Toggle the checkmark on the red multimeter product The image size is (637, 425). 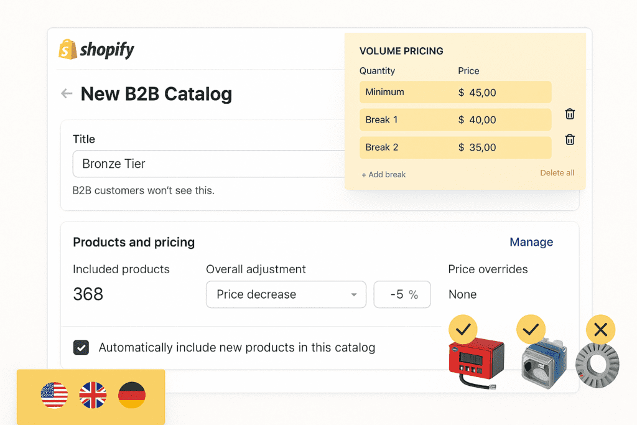tap(463, 329)
